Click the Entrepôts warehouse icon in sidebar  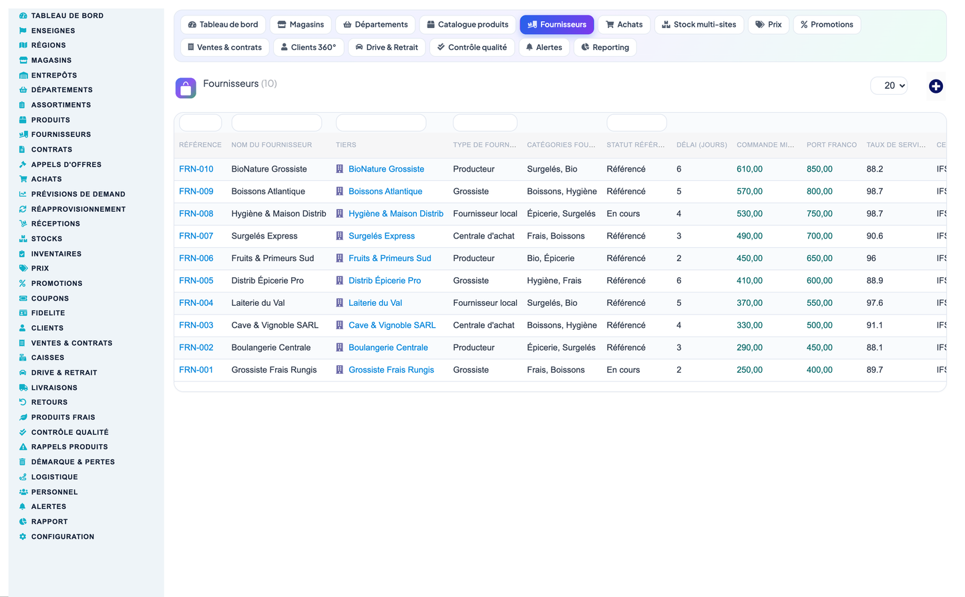23,75
